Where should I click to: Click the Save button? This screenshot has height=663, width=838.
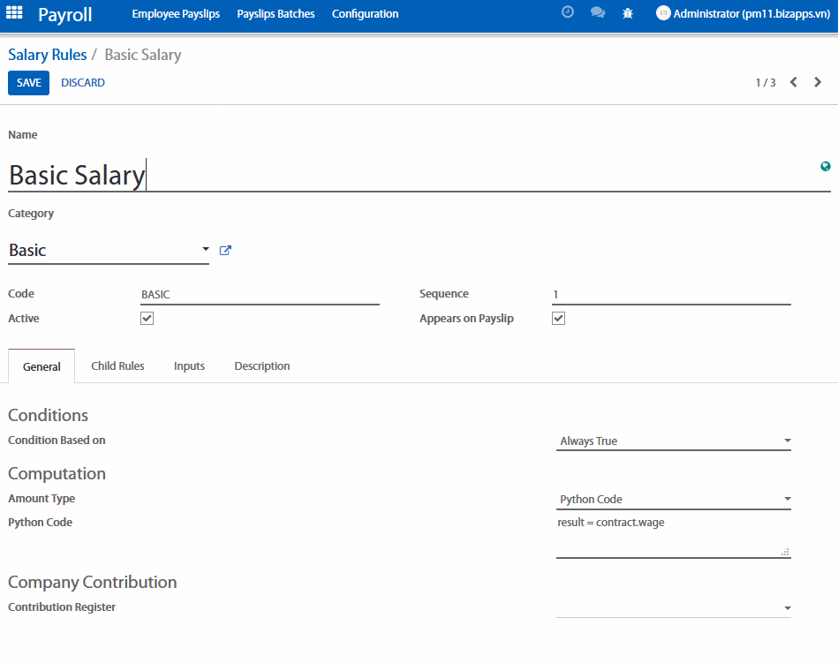(28, 83)
